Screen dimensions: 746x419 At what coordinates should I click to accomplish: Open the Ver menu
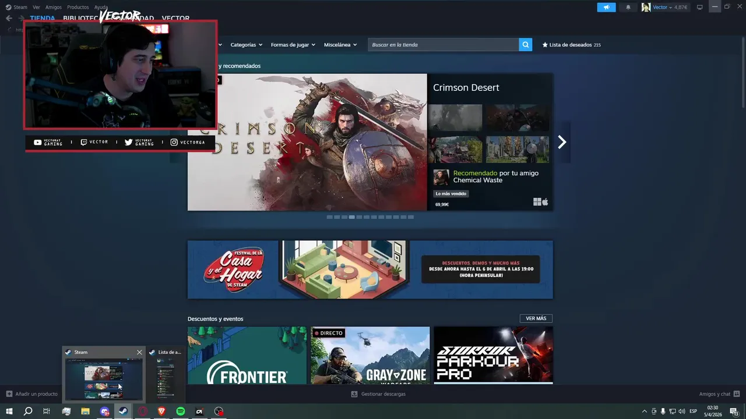point(36,7)
